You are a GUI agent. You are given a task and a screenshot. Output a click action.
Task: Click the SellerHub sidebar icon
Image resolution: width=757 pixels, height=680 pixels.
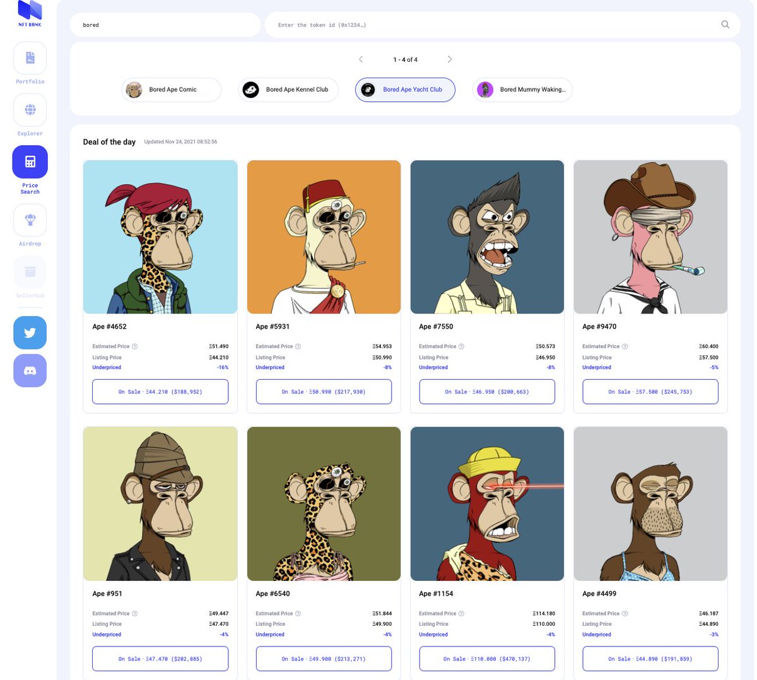30,272
